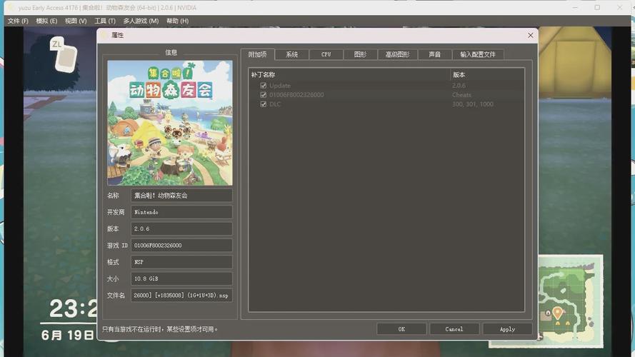Click the 开发商 field showing Nintendo

(181, 212)
